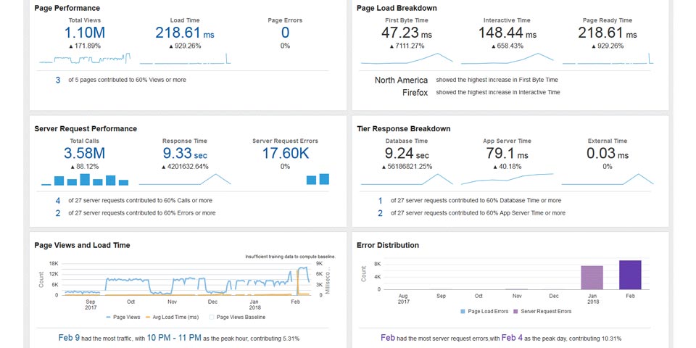Open the 3 of 5 pages link
This screenshot has height=348, width=696.
point(58,80)
